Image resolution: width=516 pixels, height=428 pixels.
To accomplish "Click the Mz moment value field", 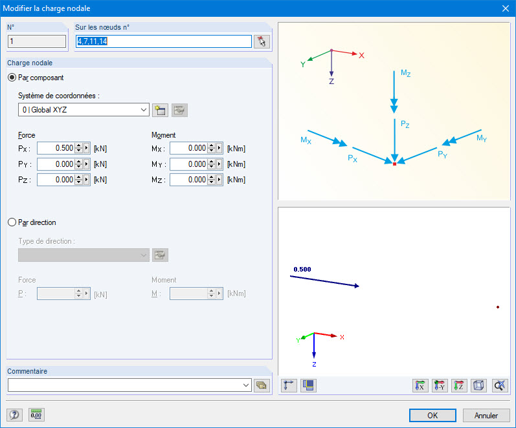I will 189,180.
